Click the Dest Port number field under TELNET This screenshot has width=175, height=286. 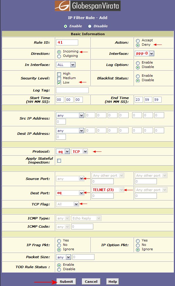point(103,196)
